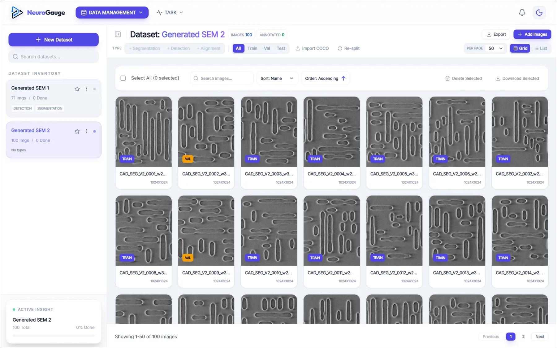Open thumbnail CAD_SEG_V2_0002
This screenshot has width=557, height=348.
coord(206,132)
